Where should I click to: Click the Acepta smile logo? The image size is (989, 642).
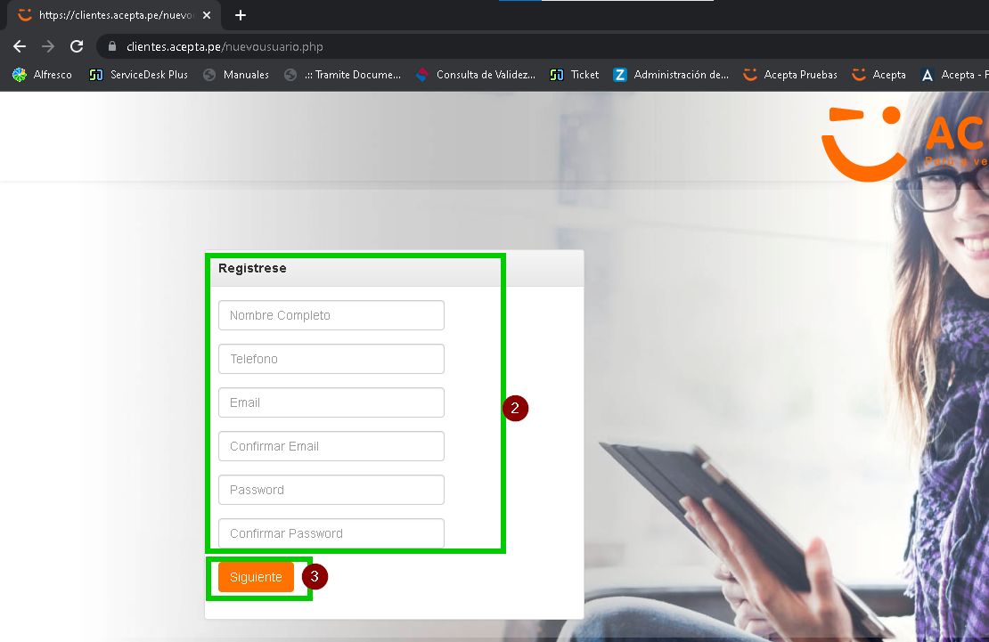point(863,143)
